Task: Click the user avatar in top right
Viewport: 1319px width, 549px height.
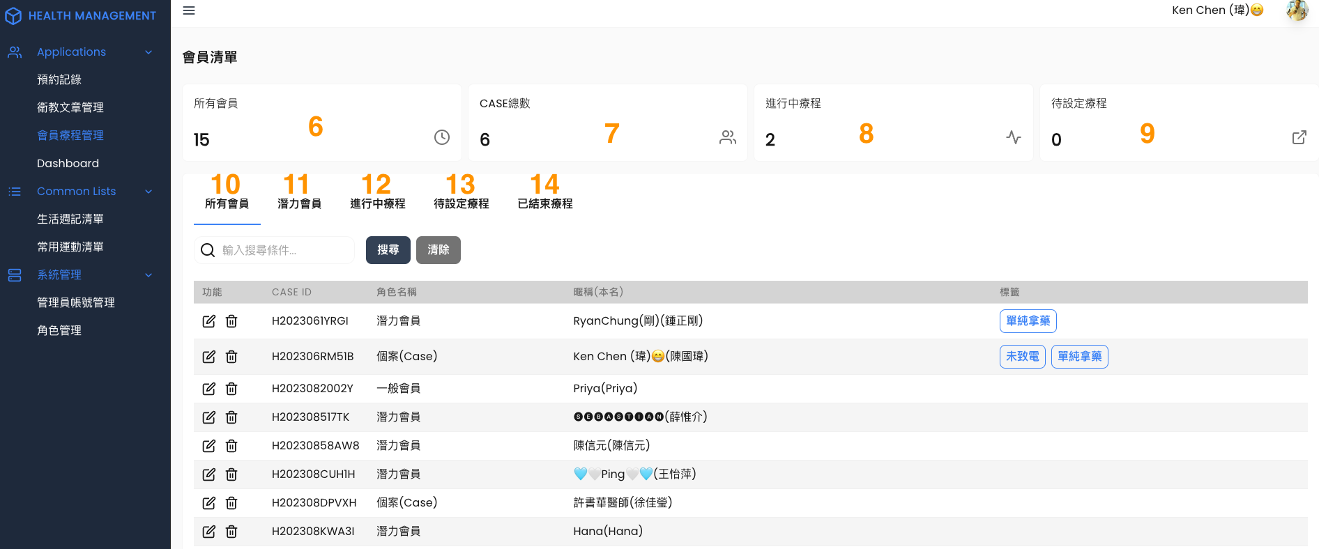Action: (1297, 10)
